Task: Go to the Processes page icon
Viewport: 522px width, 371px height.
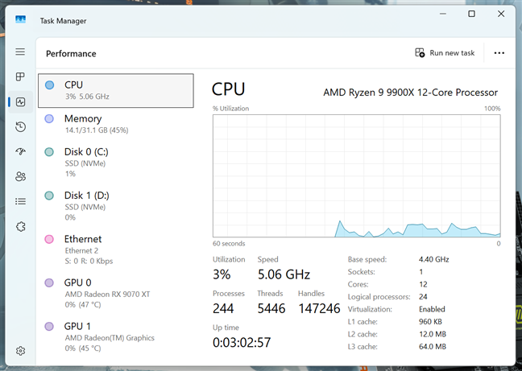Action: (x=20, y=76)
